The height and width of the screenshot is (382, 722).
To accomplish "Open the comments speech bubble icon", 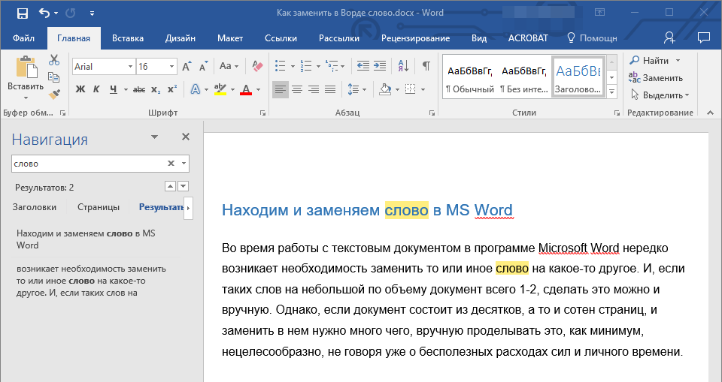I will tap(704, 38).
